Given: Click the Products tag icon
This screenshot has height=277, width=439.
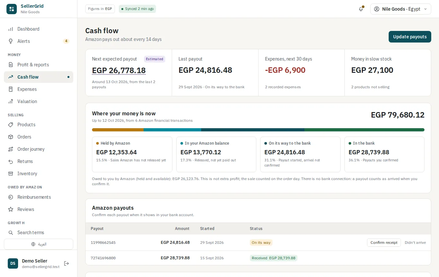Looking at the screenshot, I should click(11, 125).
